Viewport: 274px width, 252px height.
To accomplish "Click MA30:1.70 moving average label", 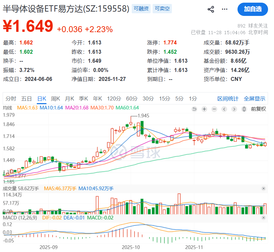I will point(102,107).
